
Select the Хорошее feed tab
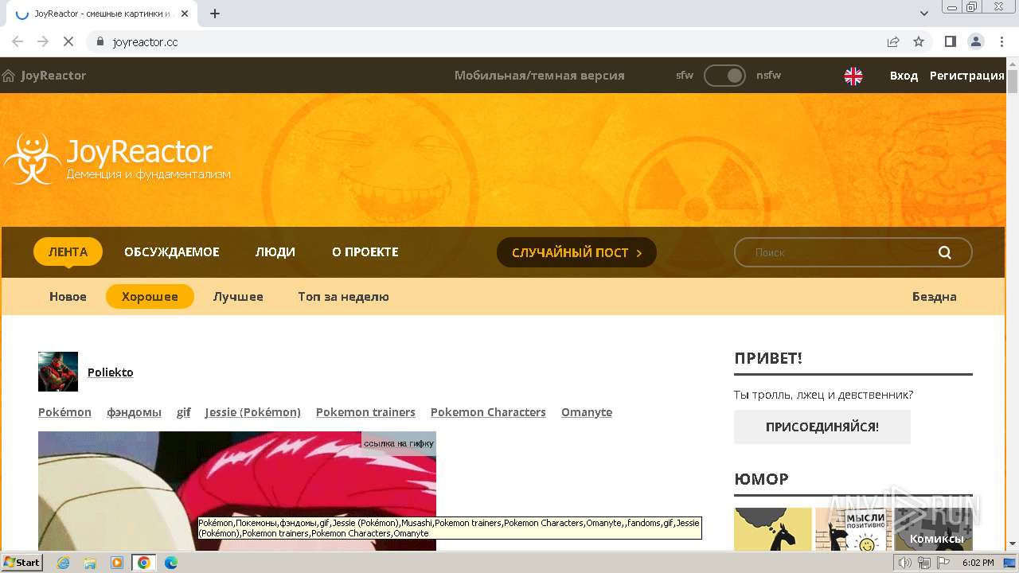pyautogui.click(x=150, y=296)
